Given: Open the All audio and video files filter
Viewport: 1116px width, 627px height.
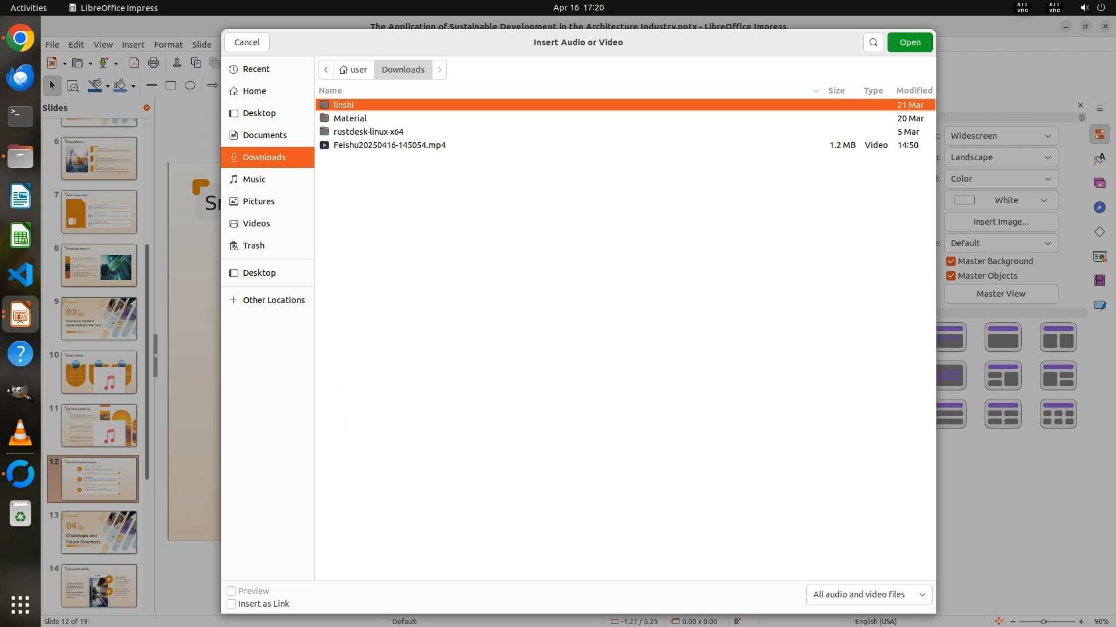Looking at the screenshot, I should pos(868,594).
